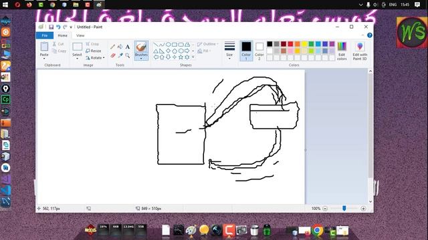
Task: Open the Rotate dropdown
Action: [95, 58]
